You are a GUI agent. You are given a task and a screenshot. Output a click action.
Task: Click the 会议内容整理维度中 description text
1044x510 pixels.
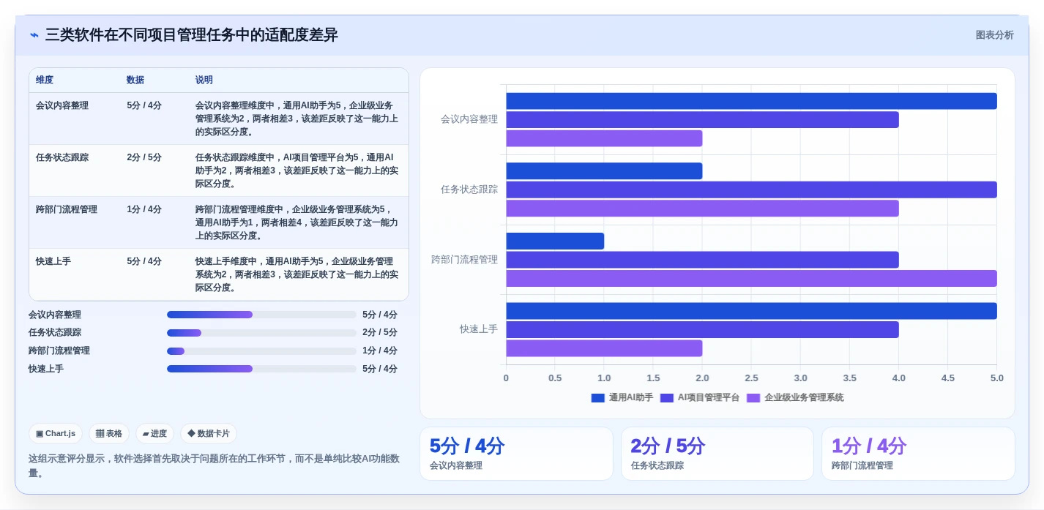click(x=297, y=119)
